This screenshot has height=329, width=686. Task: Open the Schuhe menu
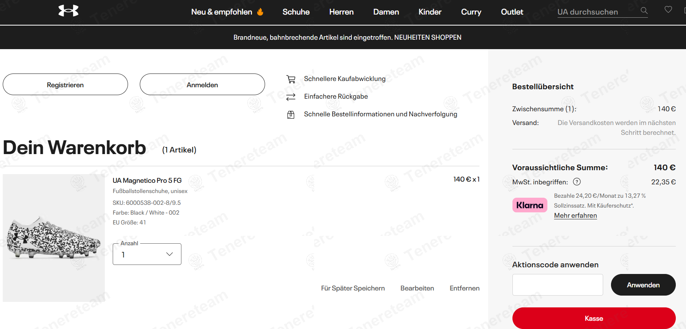(296, 12)
